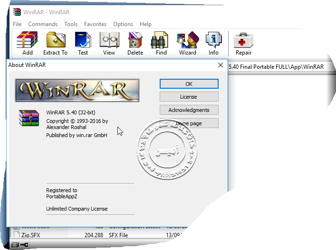Open the Options menu
The width and height of the screenshot is (336, 250).
click(123, 24)
